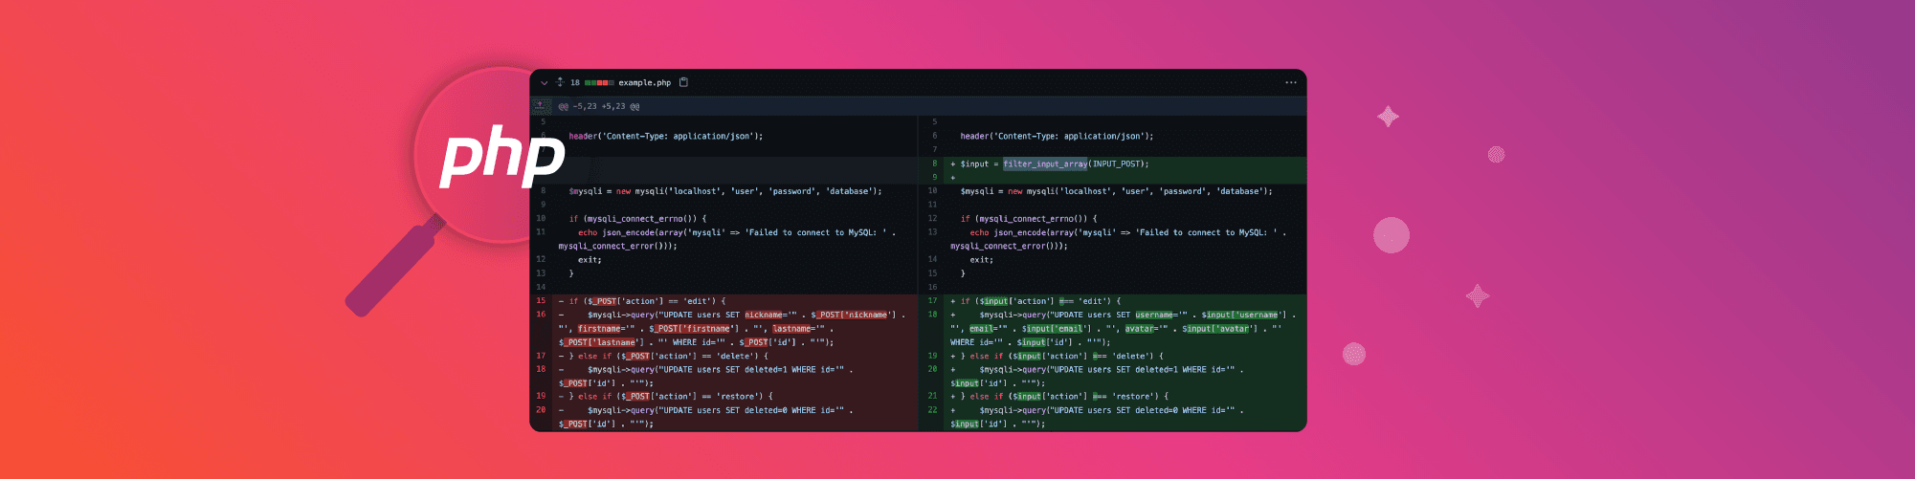Screen dimensions: 1915x479
Task: Click left line number 15
Action: pos(541,301)
